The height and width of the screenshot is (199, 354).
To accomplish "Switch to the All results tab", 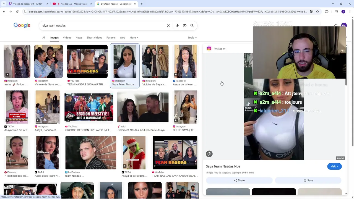I will point(44,38).
